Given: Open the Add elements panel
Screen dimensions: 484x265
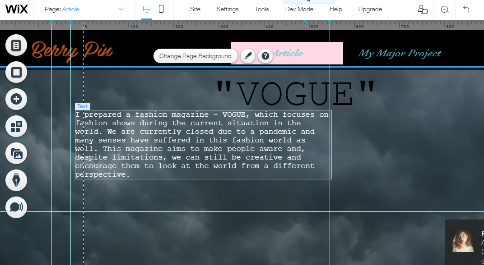Looking at the screenshot, I should tap(16, 99).
